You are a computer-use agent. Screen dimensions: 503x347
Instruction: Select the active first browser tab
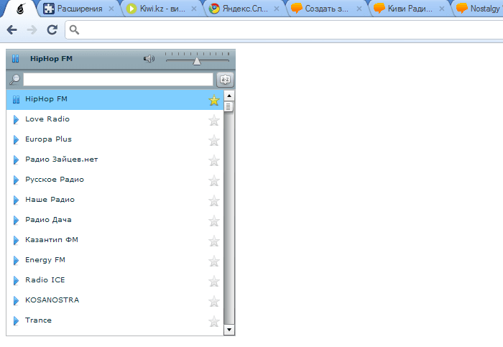pos(21,9)
